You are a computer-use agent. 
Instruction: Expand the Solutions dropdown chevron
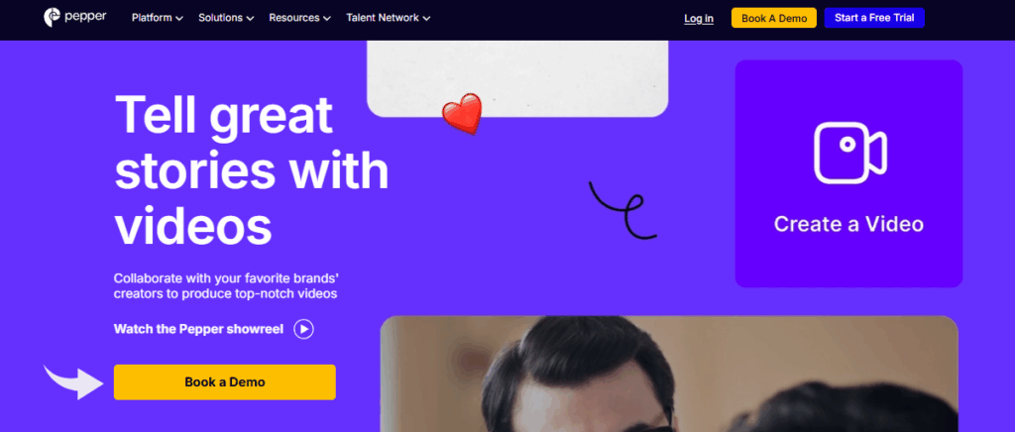[250, 19]
